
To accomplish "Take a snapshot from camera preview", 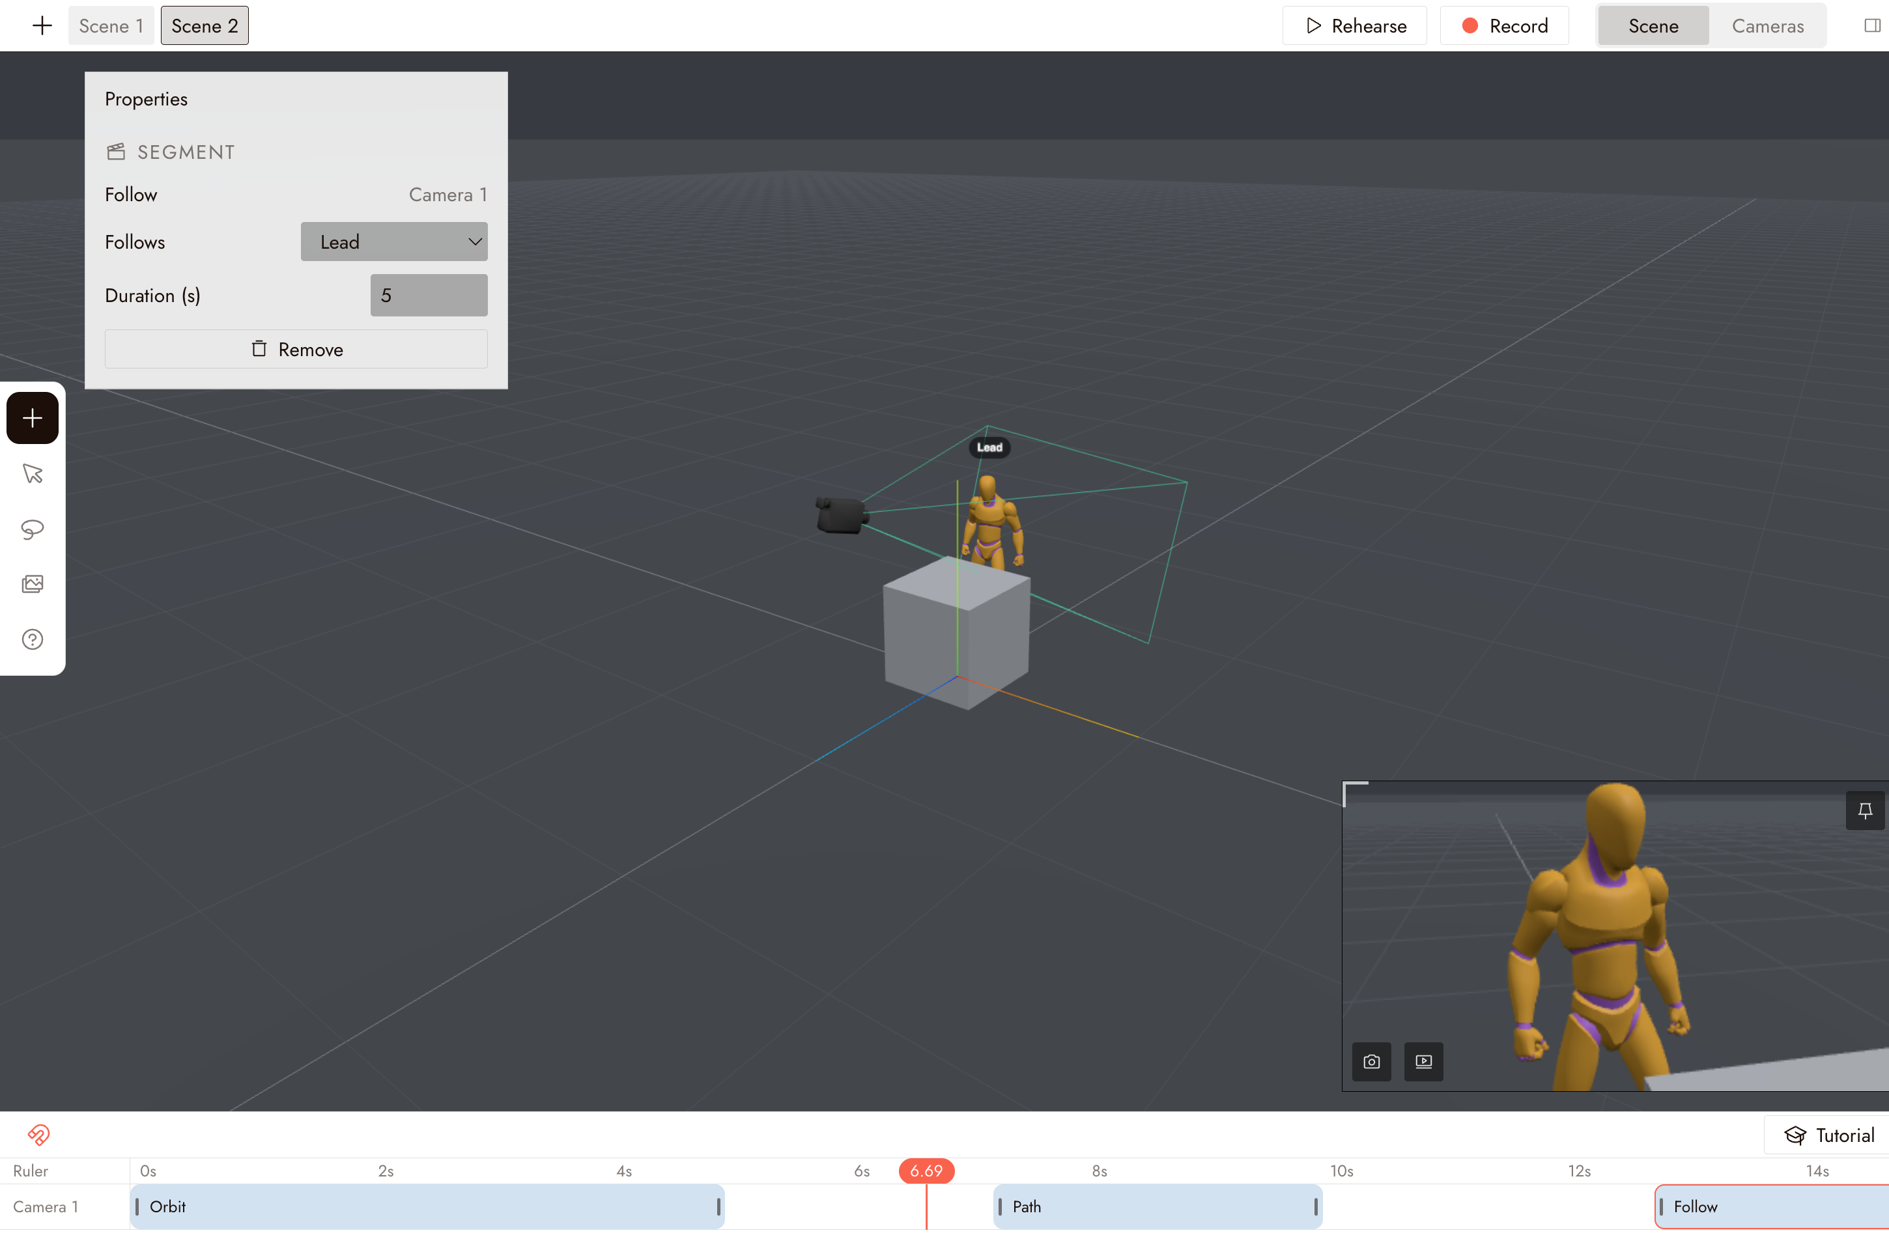I will [1372, 1062].
